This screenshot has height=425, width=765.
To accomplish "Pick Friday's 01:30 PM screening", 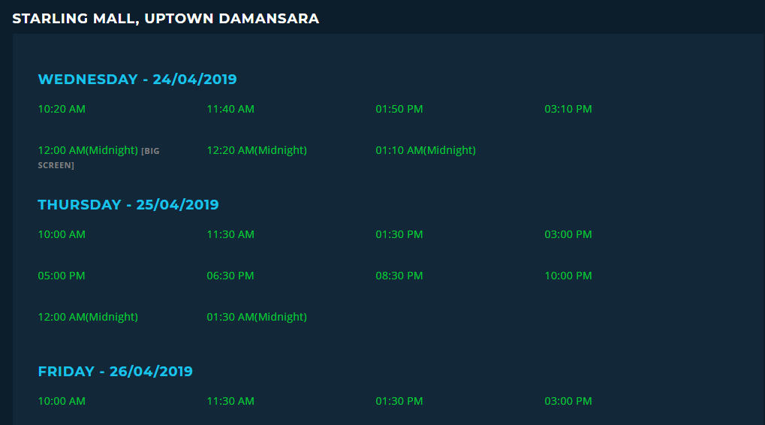I will [x=399, y=401].
